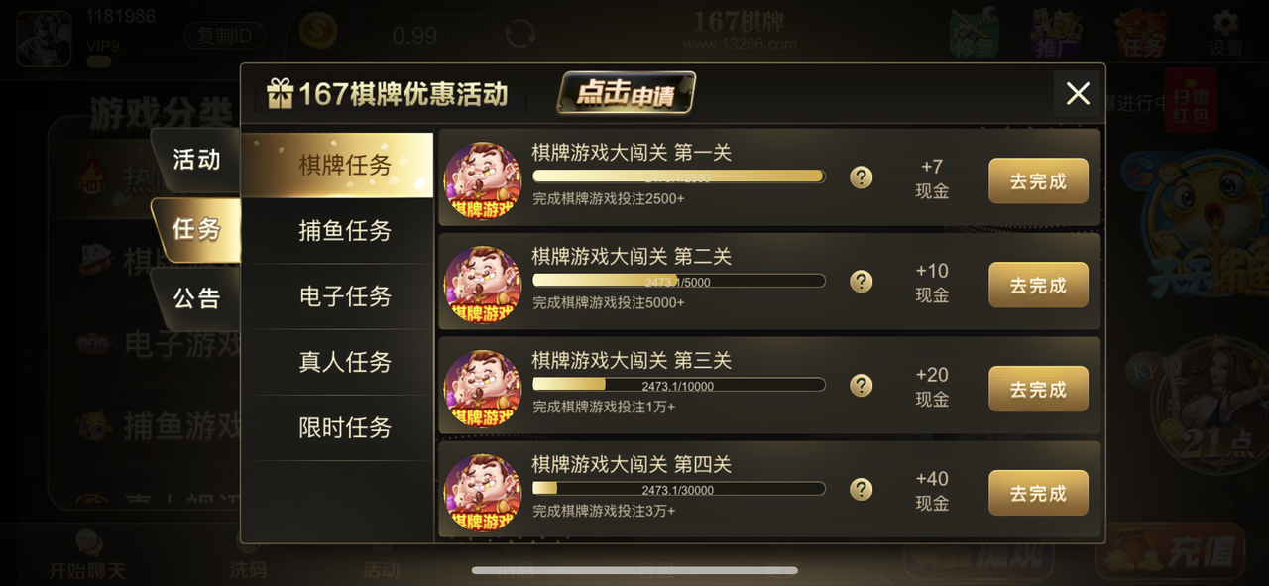Open help icon for 第二关 task

[862, 282]
